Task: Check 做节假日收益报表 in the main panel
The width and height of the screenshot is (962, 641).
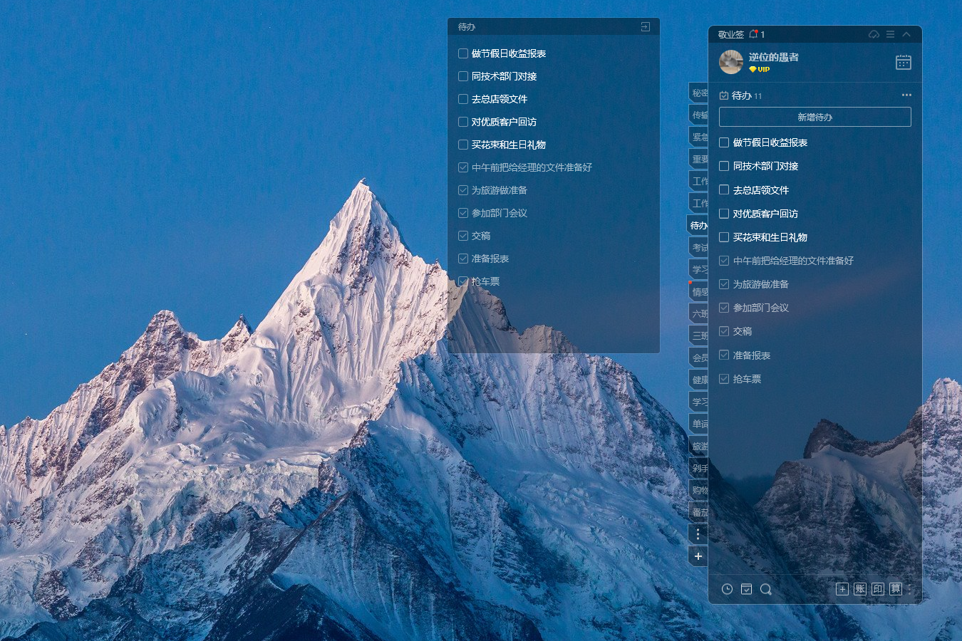Action: click(724, 142)
